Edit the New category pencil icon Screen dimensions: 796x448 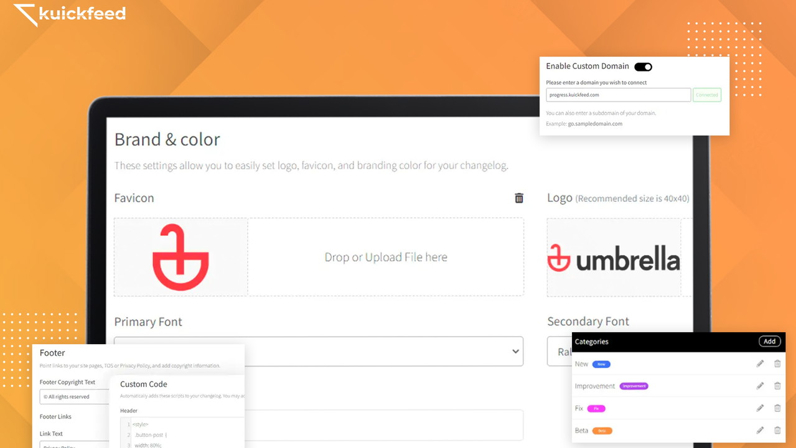(x=760, y=364)
